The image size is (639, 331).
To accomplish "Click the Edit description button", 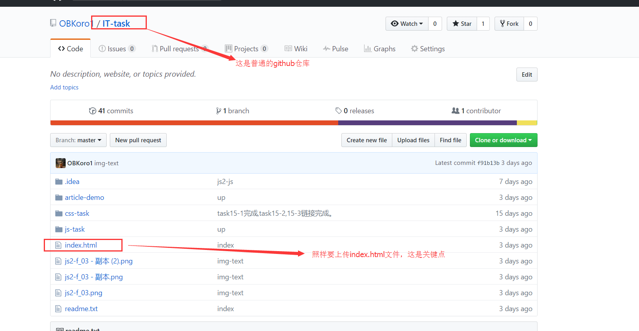I will point(527,74).
